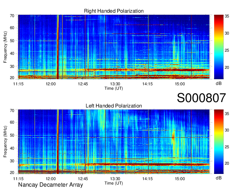
Task: Click the 20 MHz tick label on Left Handed plot
Action: pos(12,173)
